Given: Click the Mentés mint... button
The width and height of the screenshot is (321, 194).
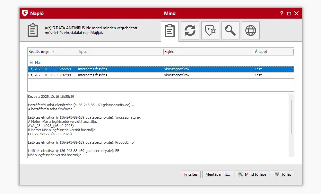Looking at the screenshot, I should (x=217, y=174).
